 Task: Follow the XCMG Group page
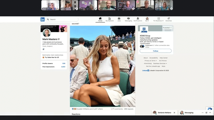(x=155, y=51)
